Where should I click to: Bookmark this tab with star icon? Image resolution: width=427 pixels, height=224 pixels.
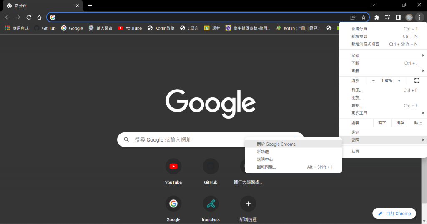(364, 17)
